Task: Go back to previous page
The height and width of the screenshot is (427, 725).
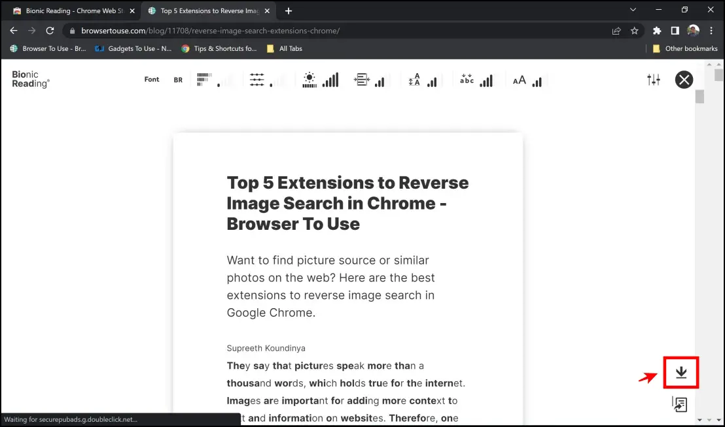Action: click(x=13, y=31)
